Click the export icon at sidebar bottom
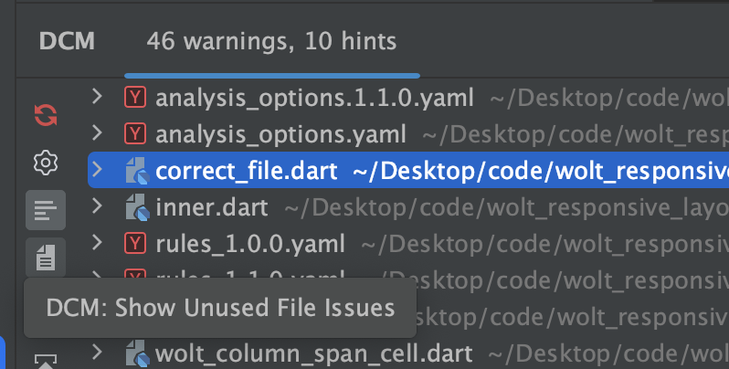729x369 pixels. 46,361
